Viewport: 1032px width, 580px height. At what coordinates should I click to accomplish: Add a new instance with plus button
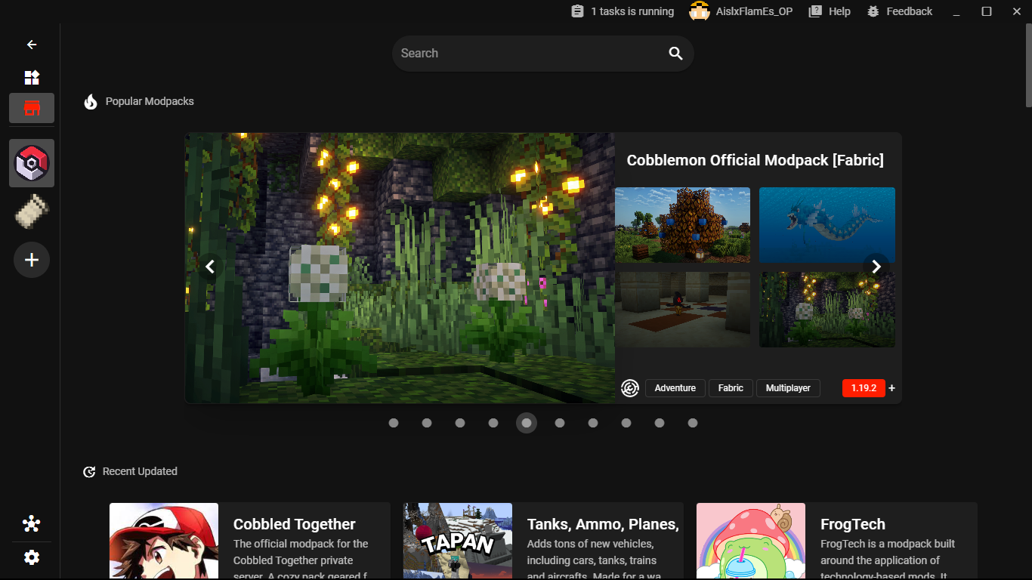pyautogui.click(x=32, y=260)
